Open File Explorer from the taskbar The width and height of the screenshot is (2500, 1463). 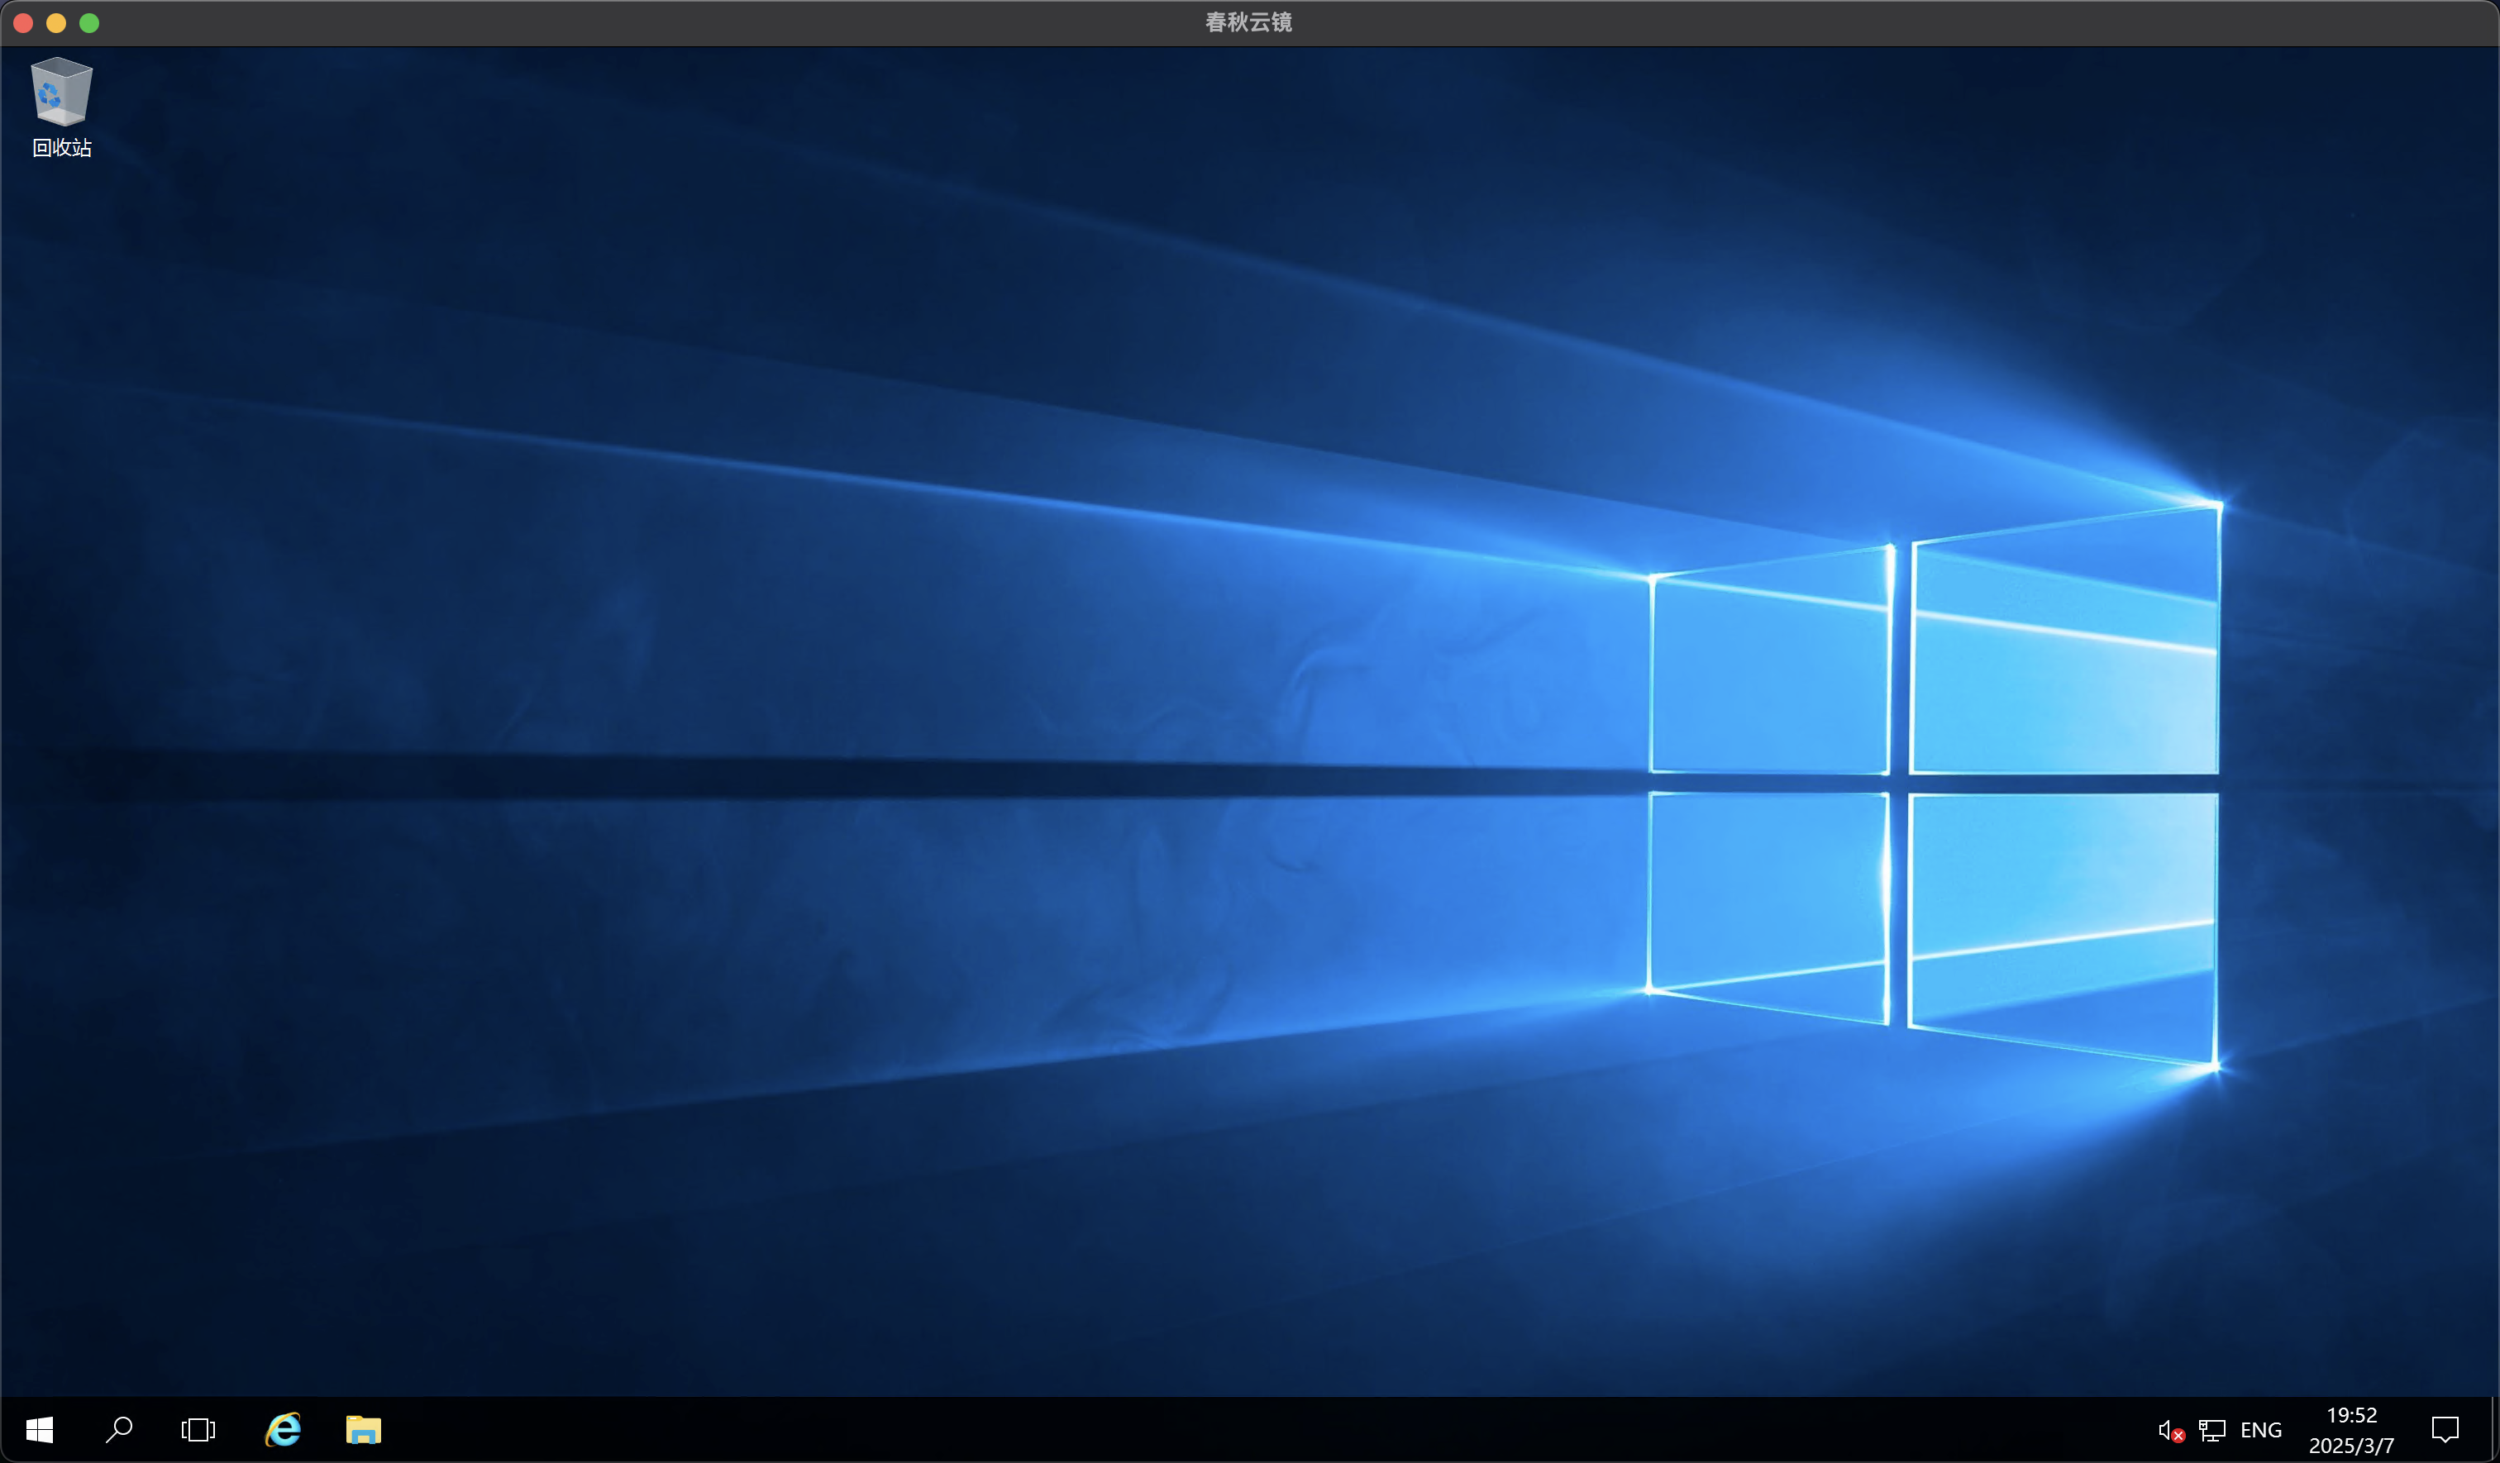pos(363,1429)
